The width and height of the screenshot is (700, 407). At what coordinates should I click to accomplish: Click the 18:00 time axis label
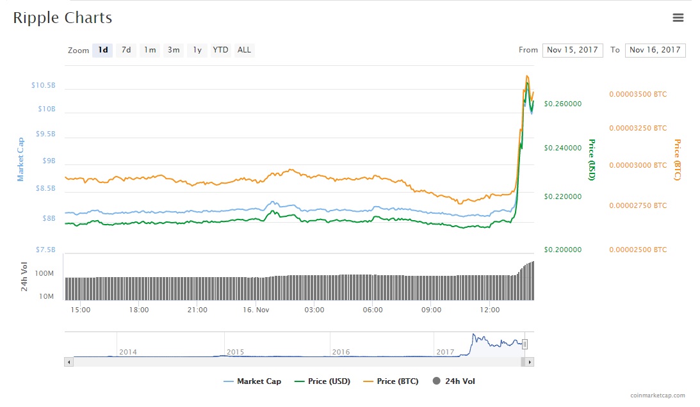click(x=139, y=310)
